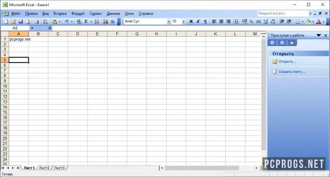Viewport: 330px width, 177px height.
Task: Align text left in the cell
Action: click(x=214, y=21)
